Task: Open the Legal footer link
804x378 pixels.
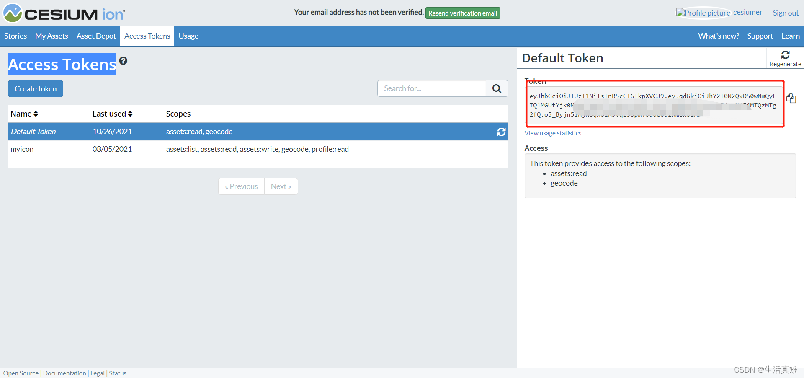Action: [98, 373]
